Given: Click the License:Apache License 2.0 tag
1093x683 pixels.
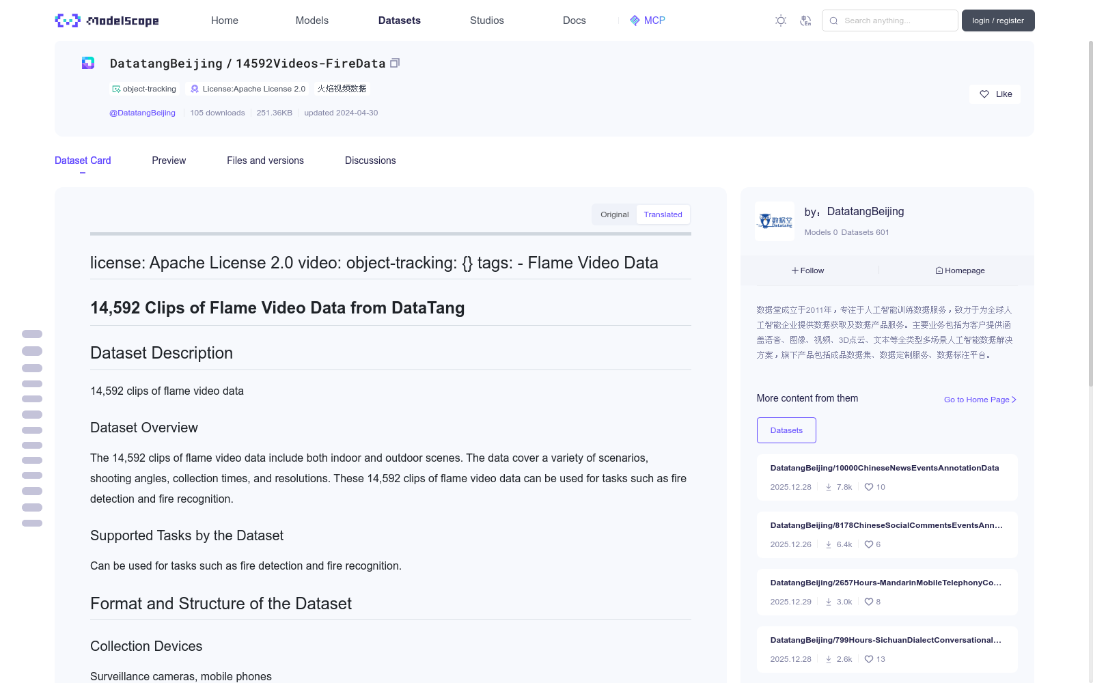Looking at the screenshot, I should [248, 89].
